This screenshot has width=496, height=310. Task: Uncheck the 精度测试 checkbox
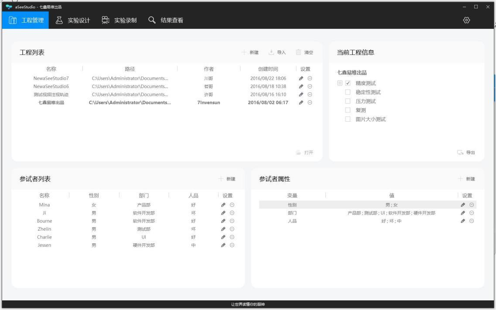[x=348, y=83]
